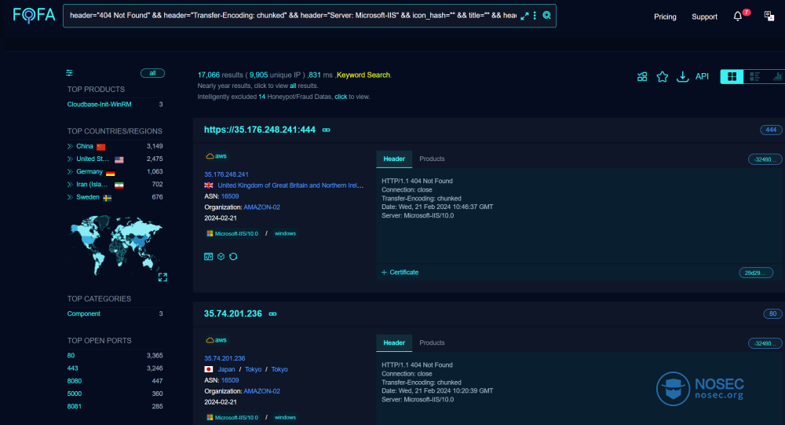The width and height of the screenshot is (785, 425).
Task: Expand the search query box icon
Action: point(524,16)
